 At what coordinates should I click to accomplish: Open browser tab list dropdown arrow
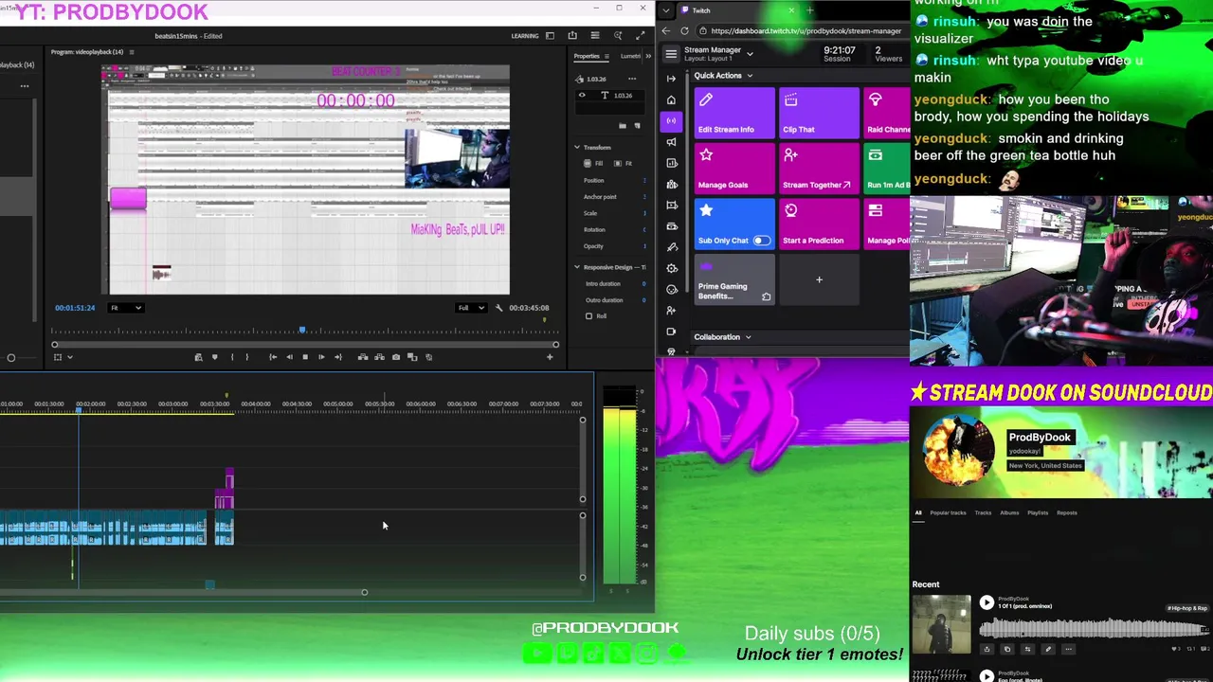pyautogui.click(x=666, y=10)
